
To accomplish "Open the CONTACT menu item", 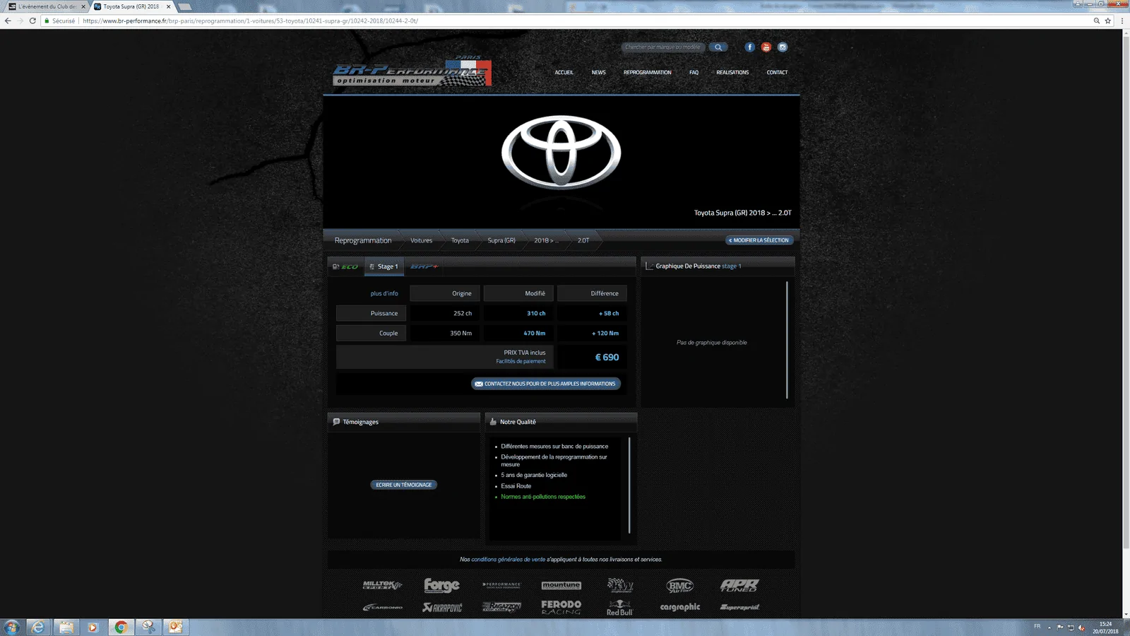I will click(777, 72).
